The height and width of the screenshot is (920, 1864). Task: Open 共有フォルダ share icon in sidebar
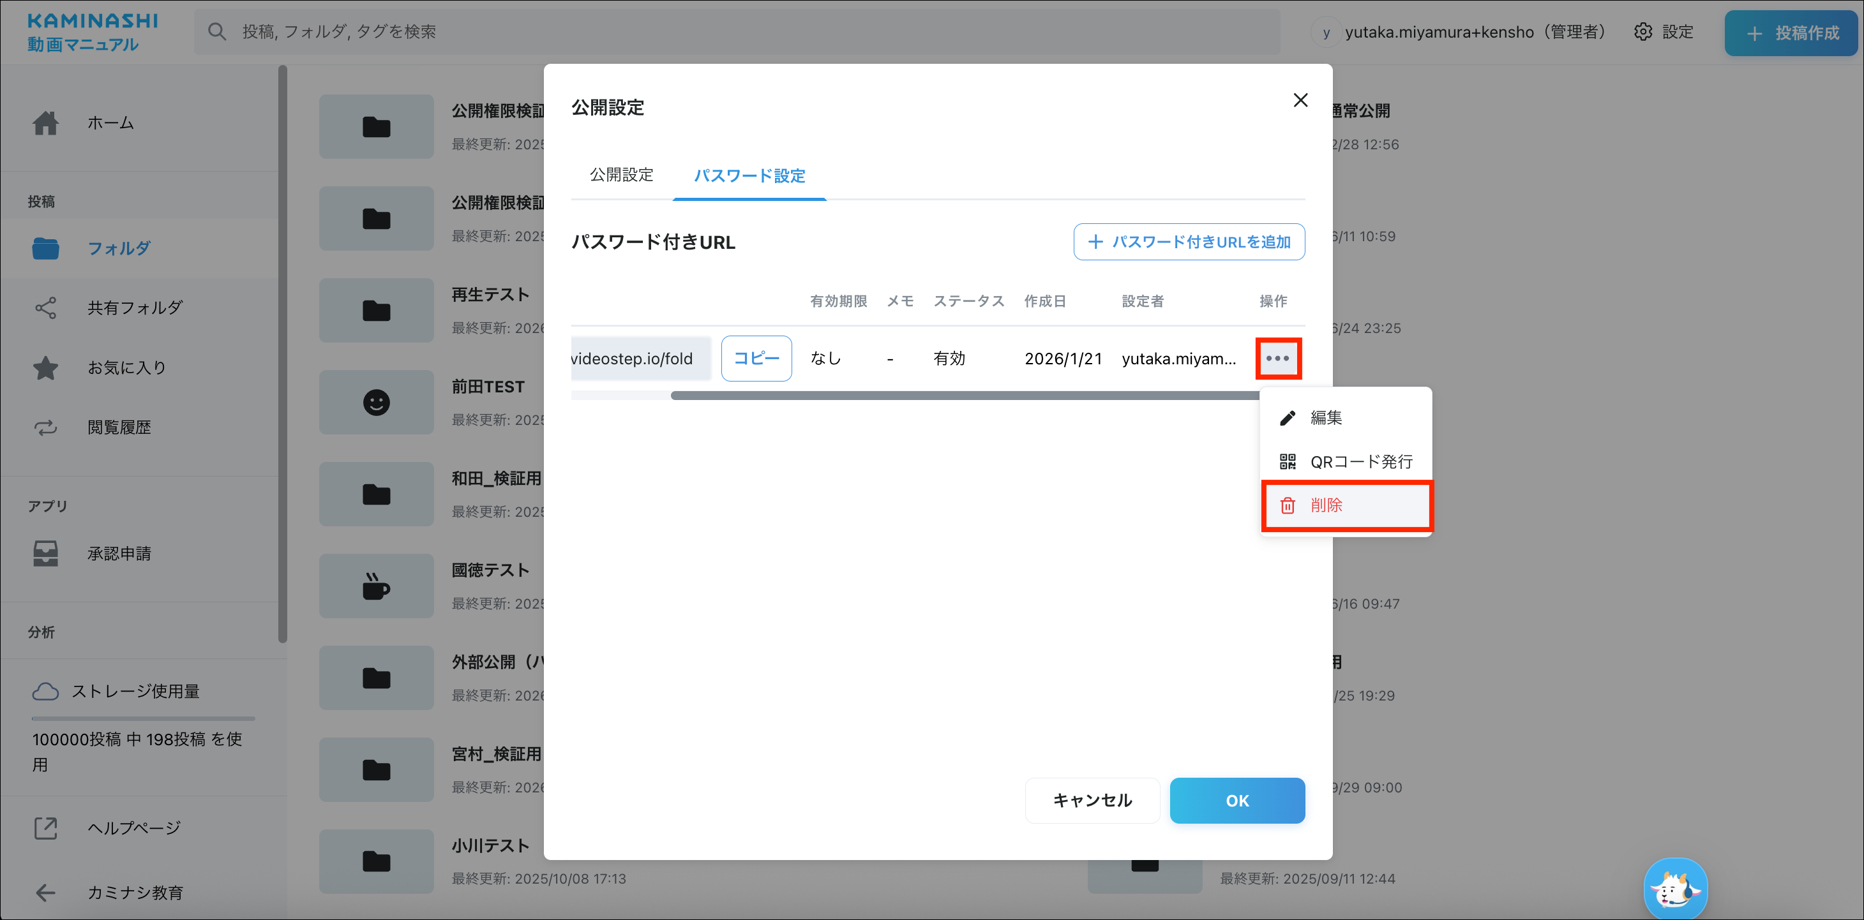(x=45, y=308)
